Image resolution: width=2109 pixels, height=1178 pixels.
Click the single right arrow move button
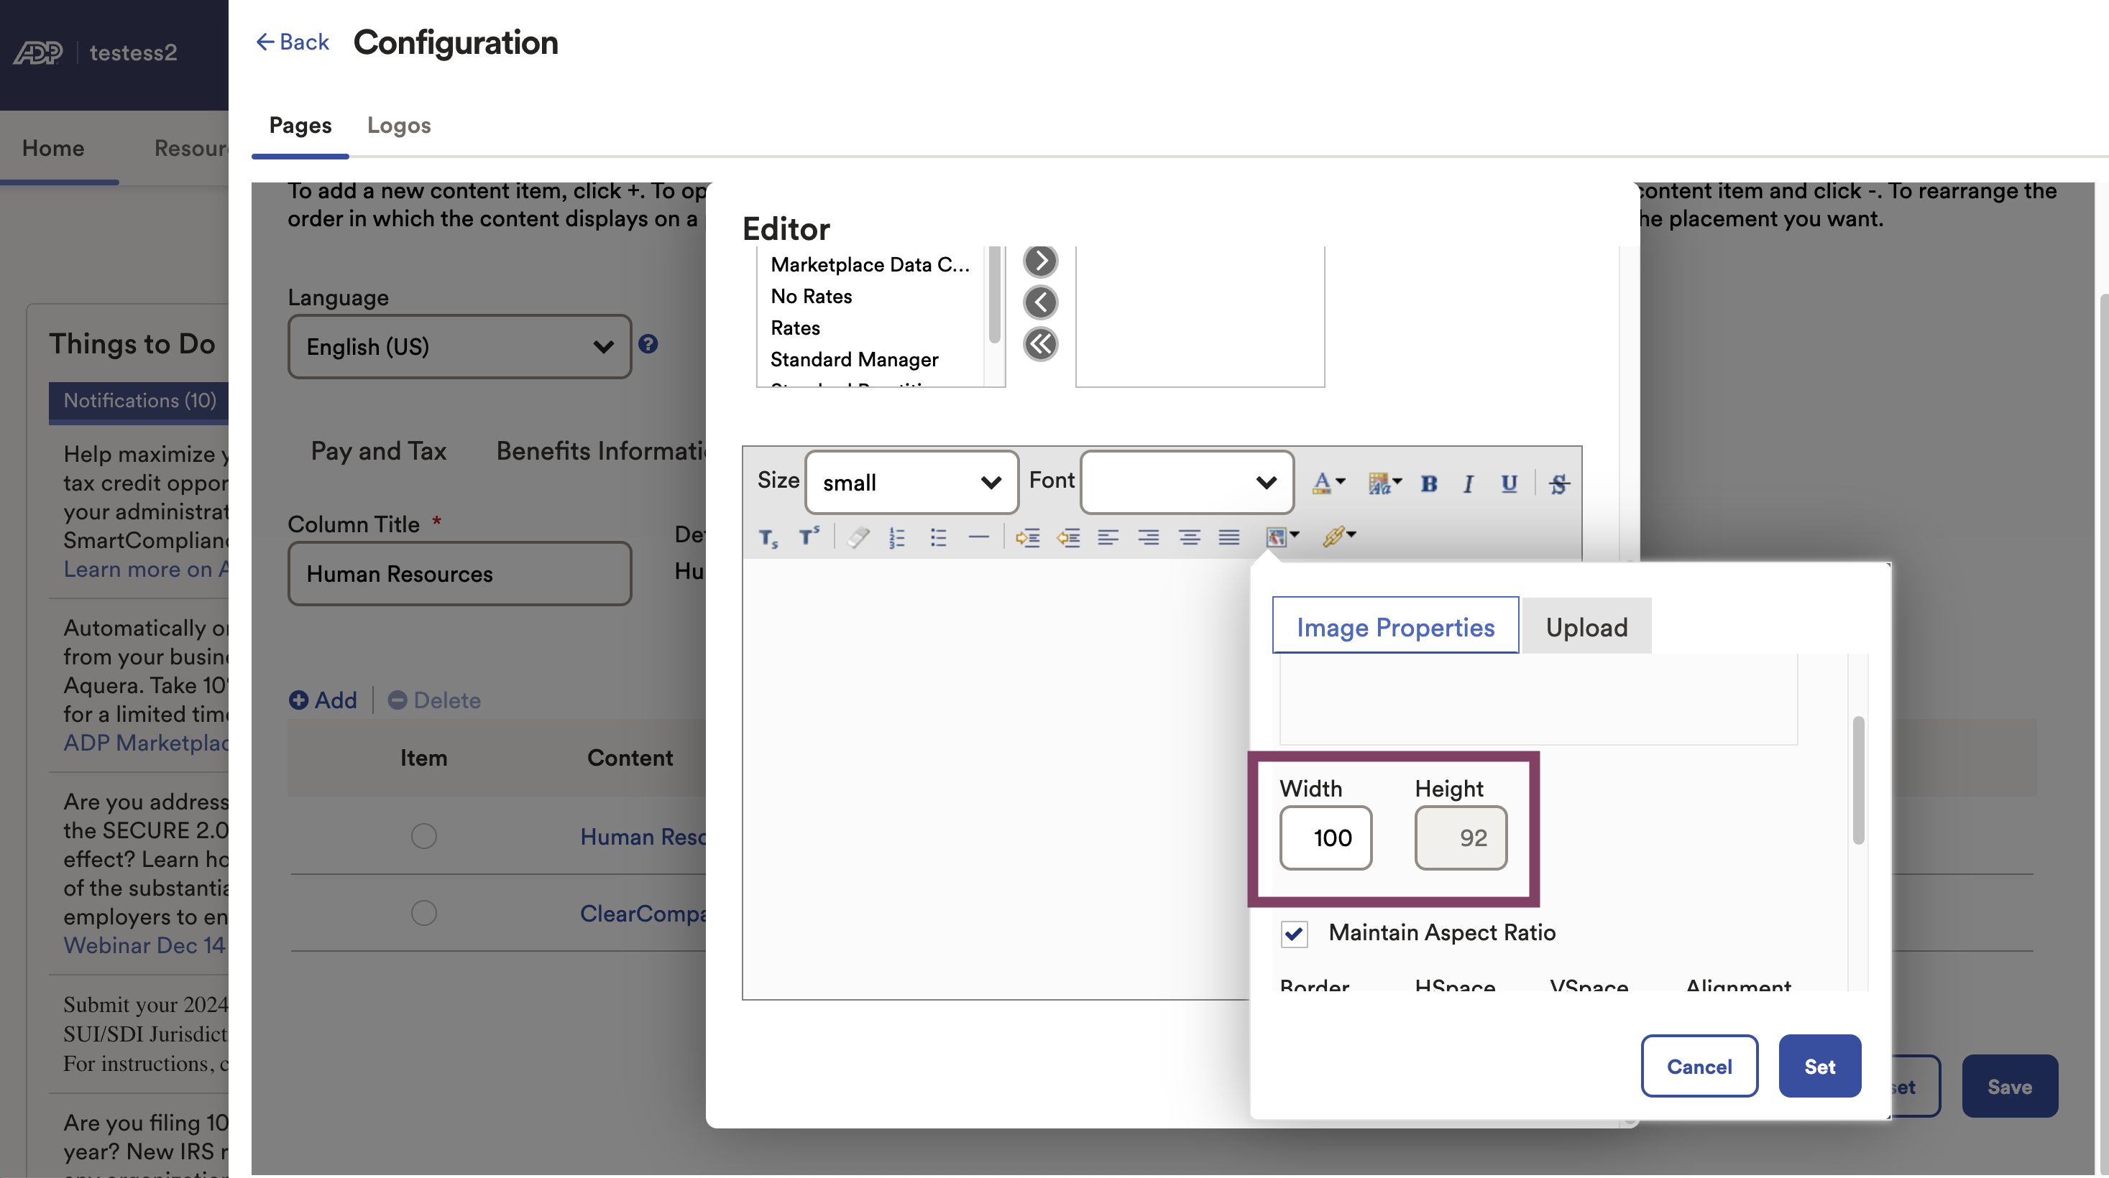coord(1041,261)
